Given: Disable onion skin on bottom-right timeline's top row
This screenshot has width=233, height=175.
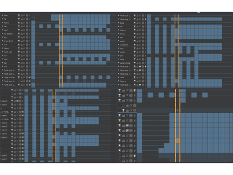Looking at the screenshot, I should (x=134, y=90).
